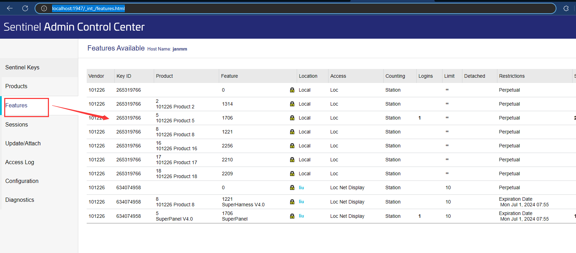Image resolution: width=576 pixels, height=253 pixels.
Task: Click the lock icon for feature 2256
Action: point(292,146)
